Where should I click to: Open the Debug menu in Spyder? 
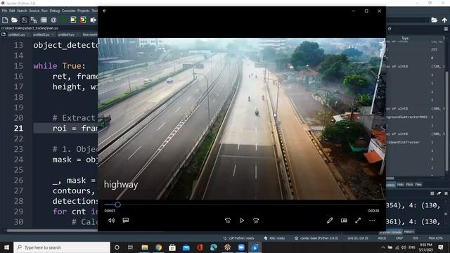click(55, 11)
